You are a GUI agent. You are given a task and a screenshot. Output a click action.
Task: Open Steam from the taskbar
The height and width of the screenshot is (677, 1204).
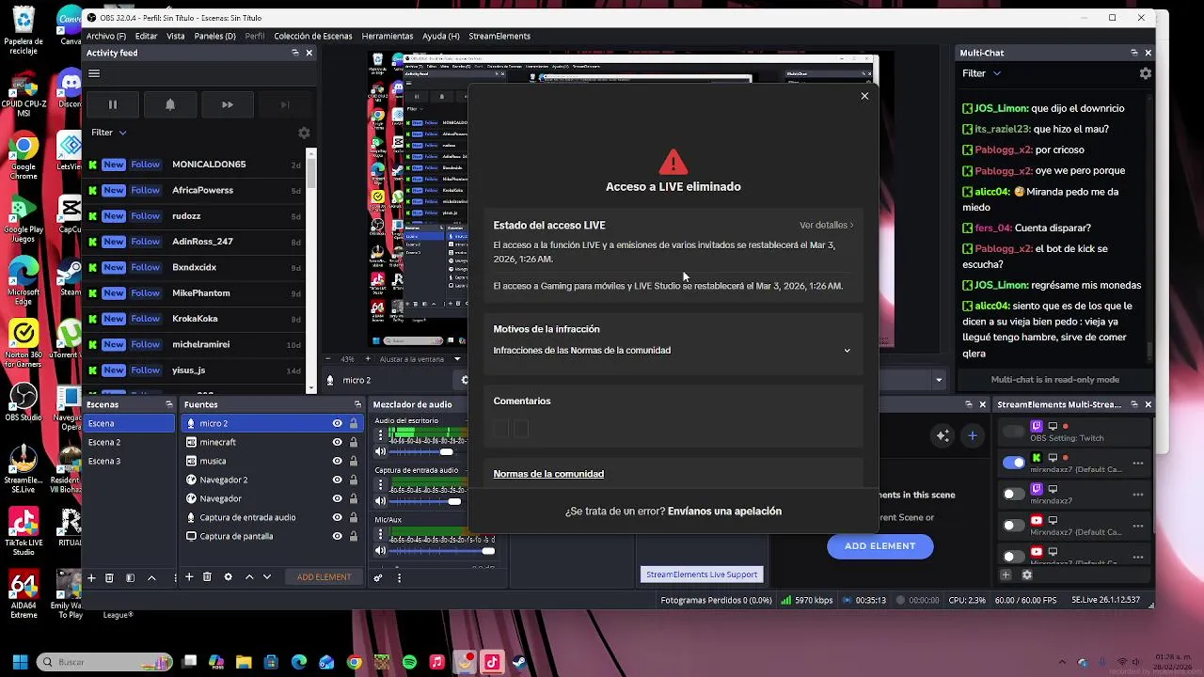point(518,662)
